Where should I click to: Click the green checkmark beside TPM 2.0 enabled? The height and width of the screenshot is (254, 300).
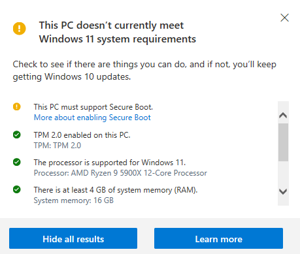point(17,135)
